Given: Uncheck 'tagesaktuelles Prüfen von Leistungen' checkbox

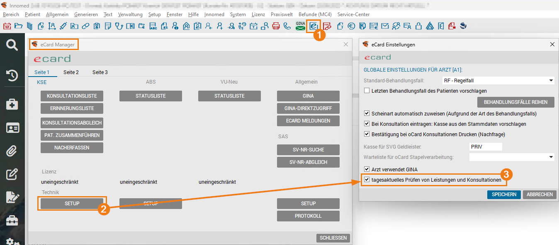Looking at the screenshot, I should pyautogui.click(x=367, y=180).
